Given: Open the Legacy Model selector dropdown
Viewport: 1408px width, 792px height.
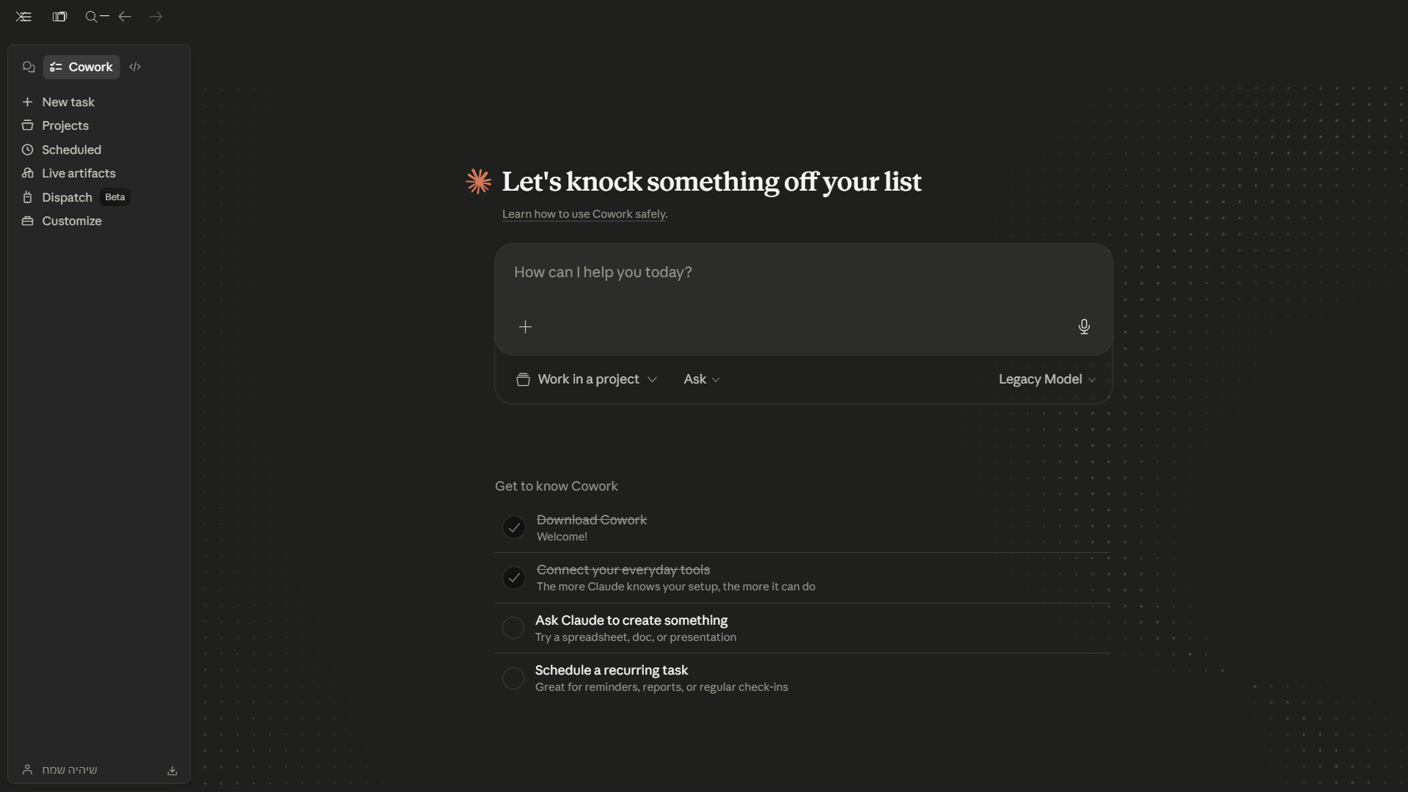Looking at the screenshot, I should tap(1046, 379).
